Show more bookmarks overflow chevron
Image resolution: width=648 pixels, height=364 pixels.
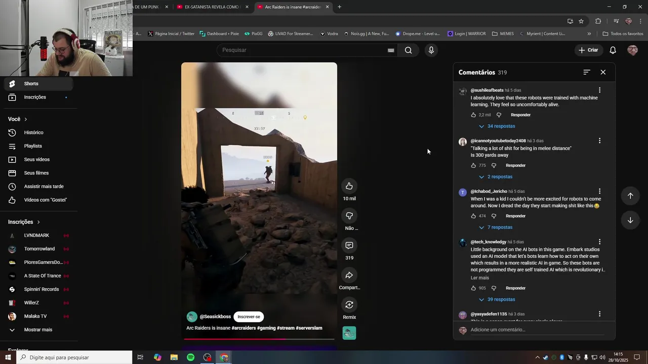click(x=589, y=34)
